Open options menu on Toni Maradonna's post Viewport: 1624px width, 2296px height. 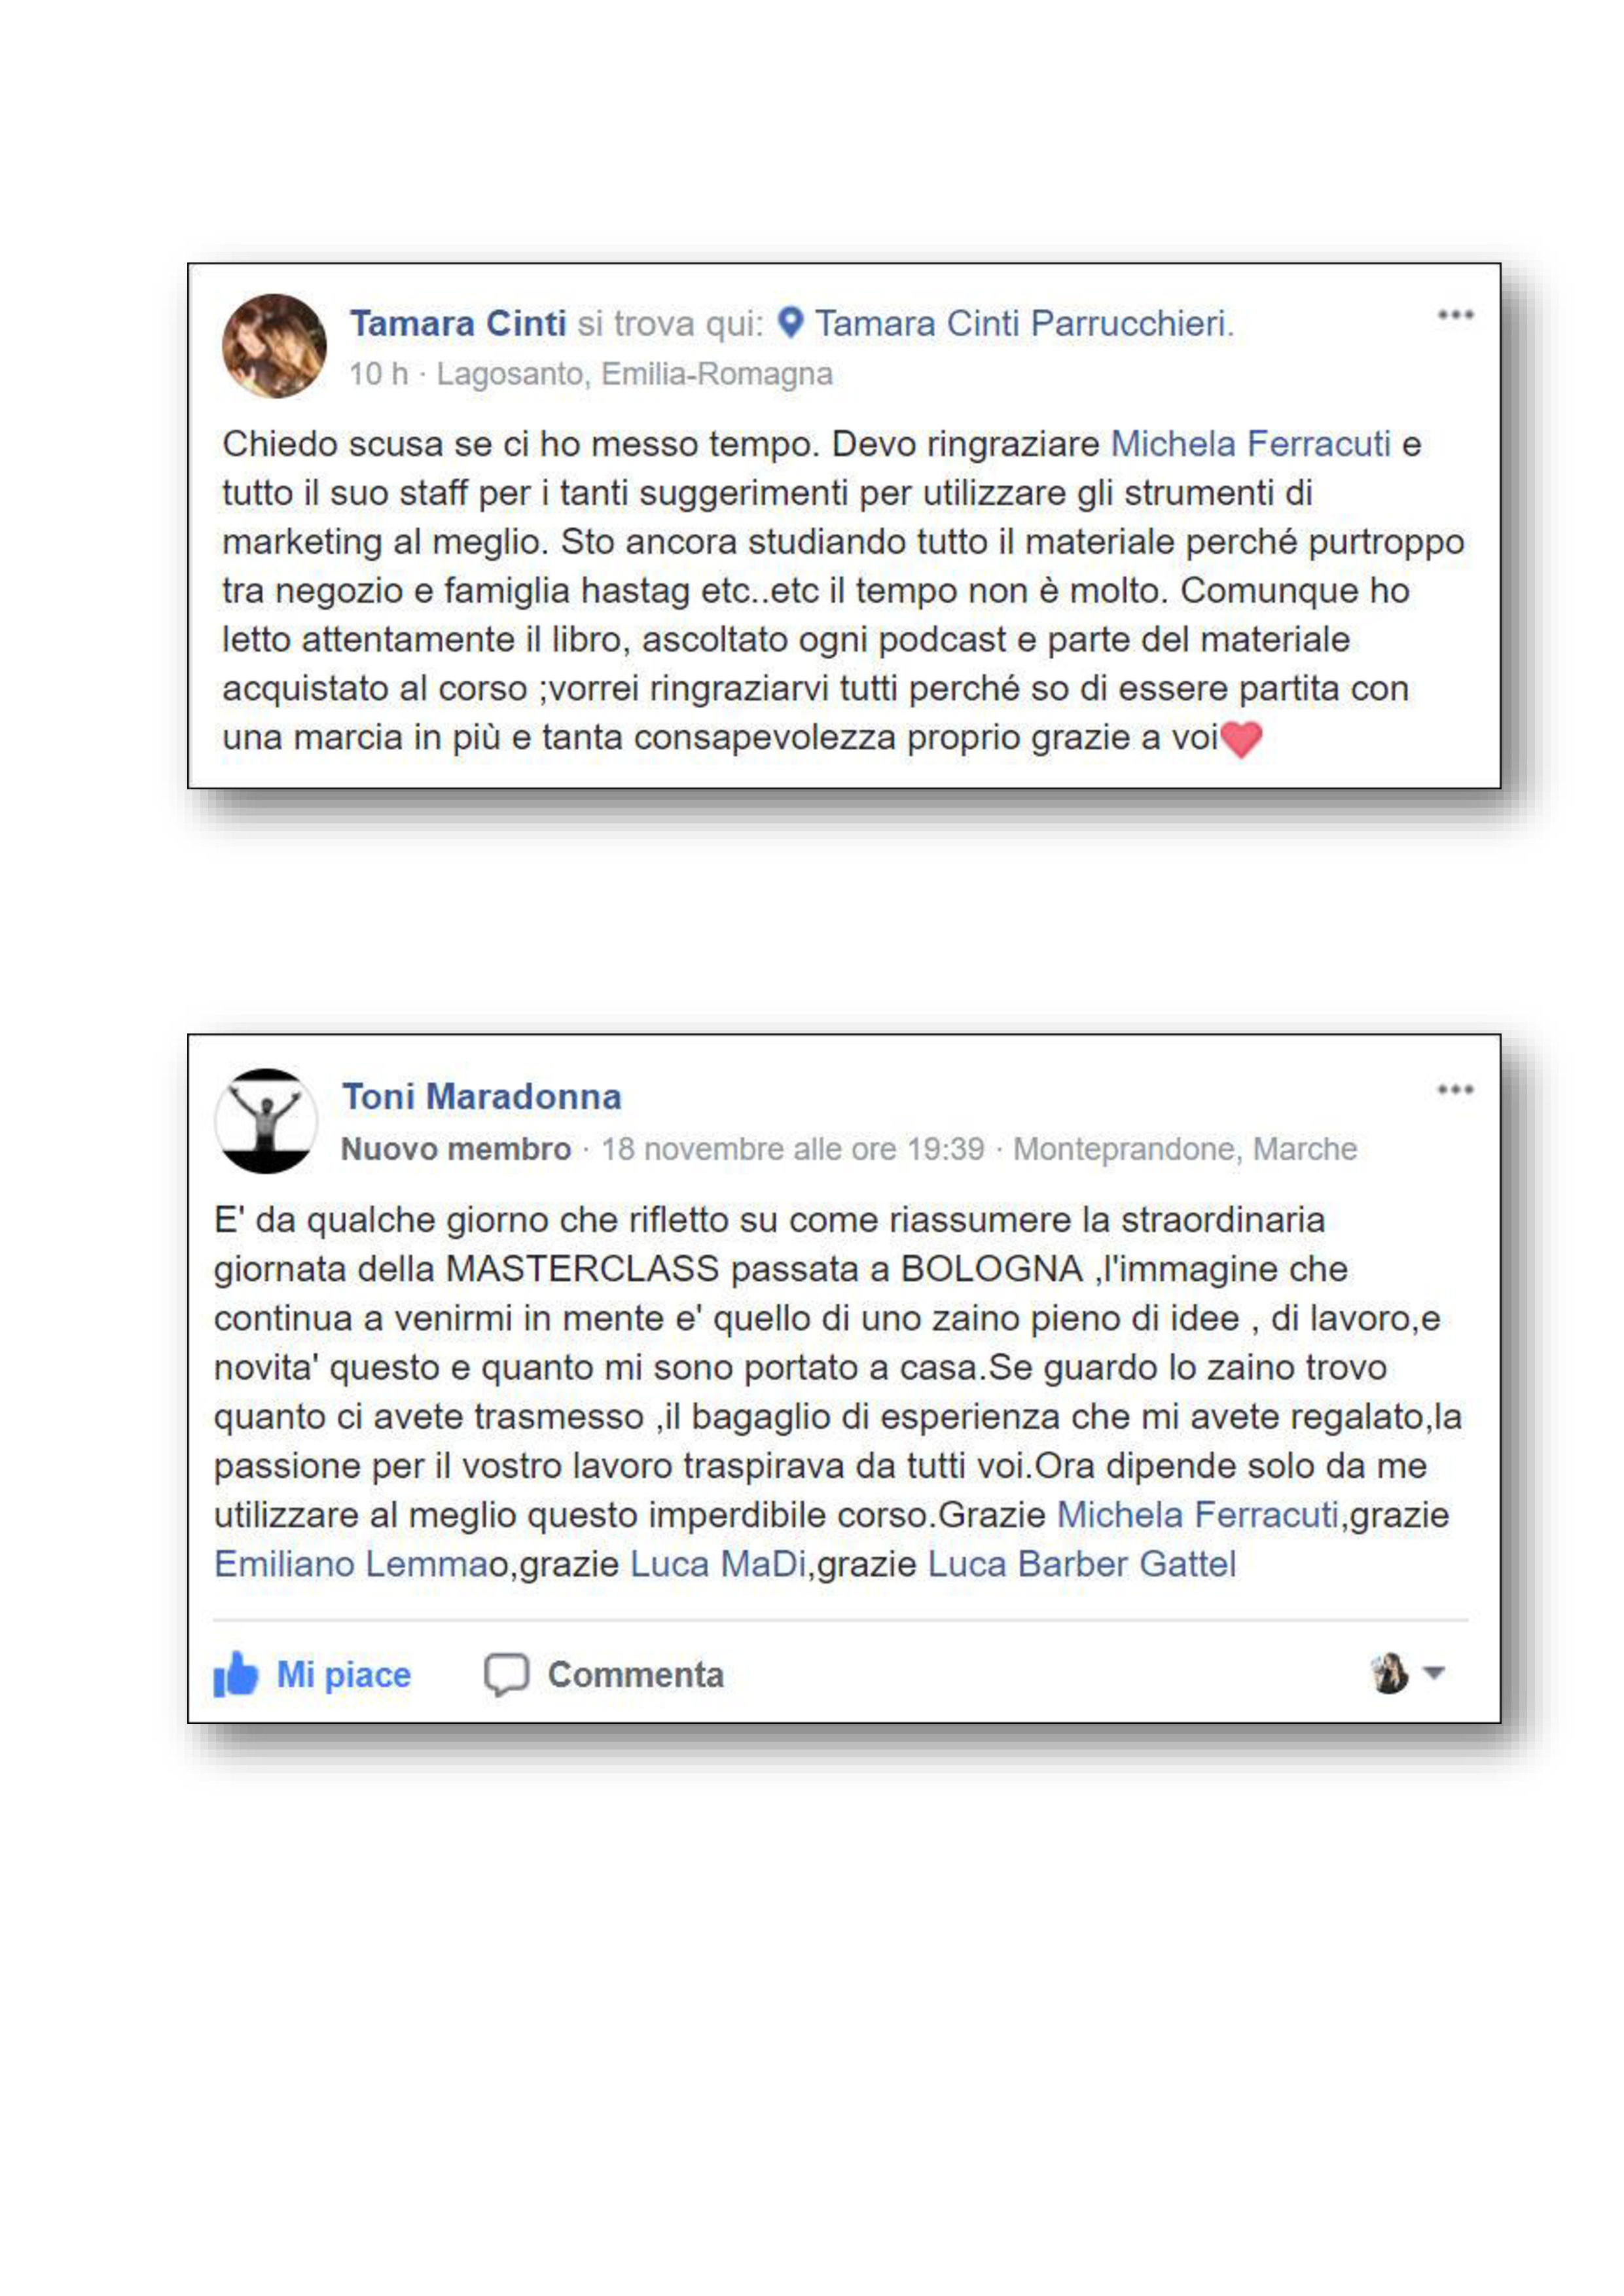(1455, 1090)
